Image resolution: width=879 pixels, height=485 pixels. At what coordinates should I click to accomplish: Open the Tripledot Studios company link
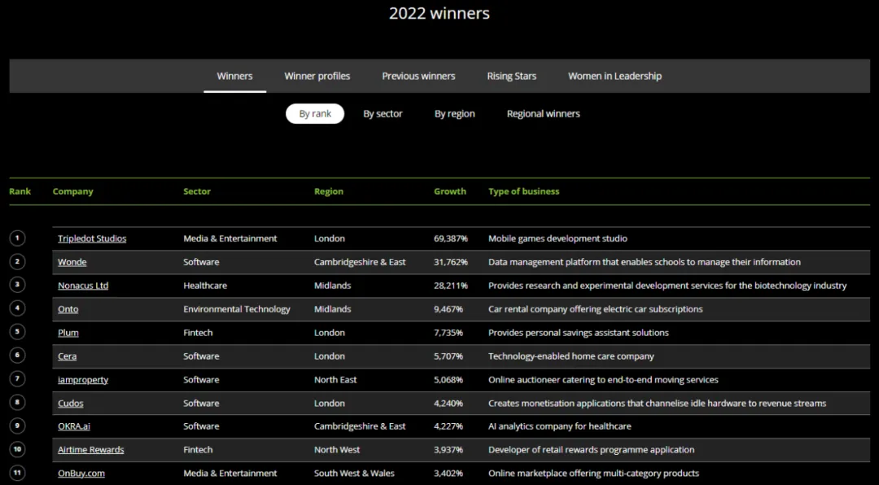(92, 238)
